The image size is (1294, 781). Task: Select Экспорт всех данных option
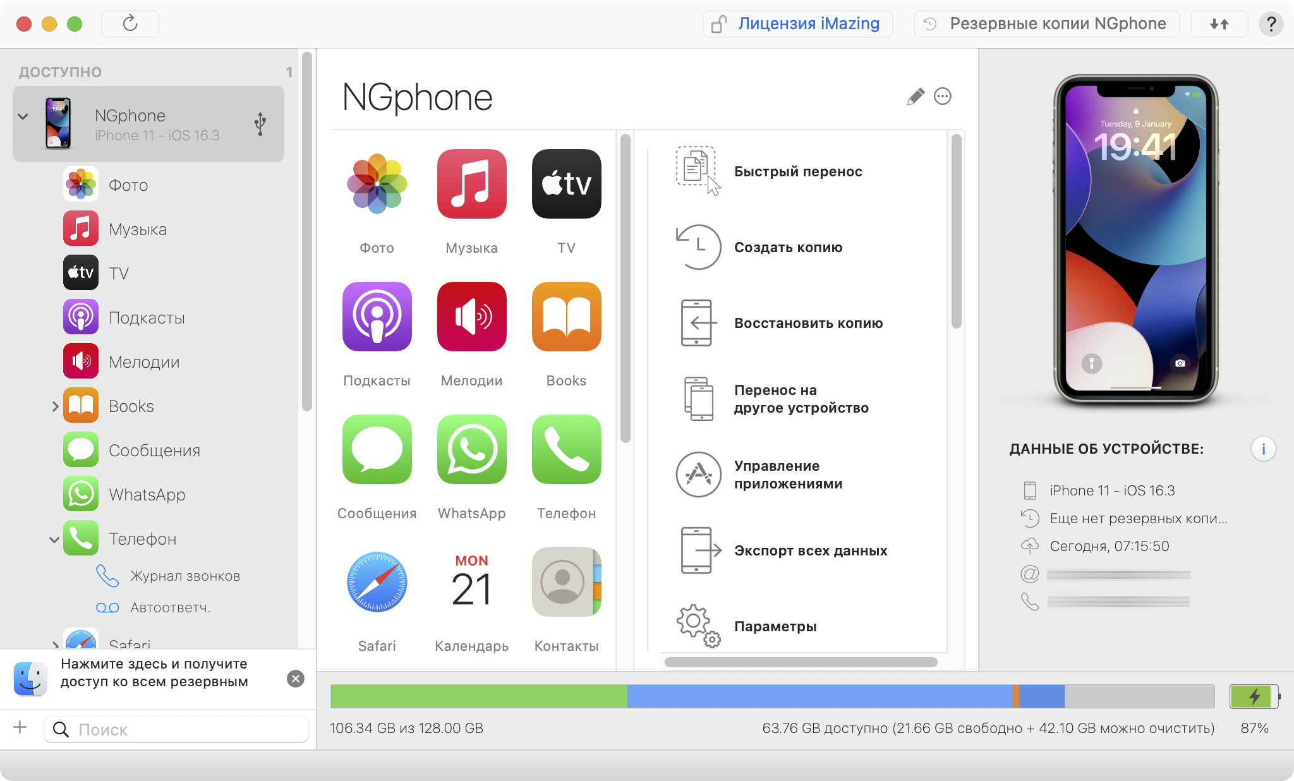(x=811, y=550)
